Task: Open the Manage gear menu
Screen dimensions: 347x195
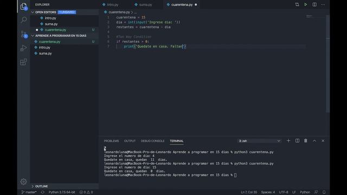Action: (x=23, y=181)
